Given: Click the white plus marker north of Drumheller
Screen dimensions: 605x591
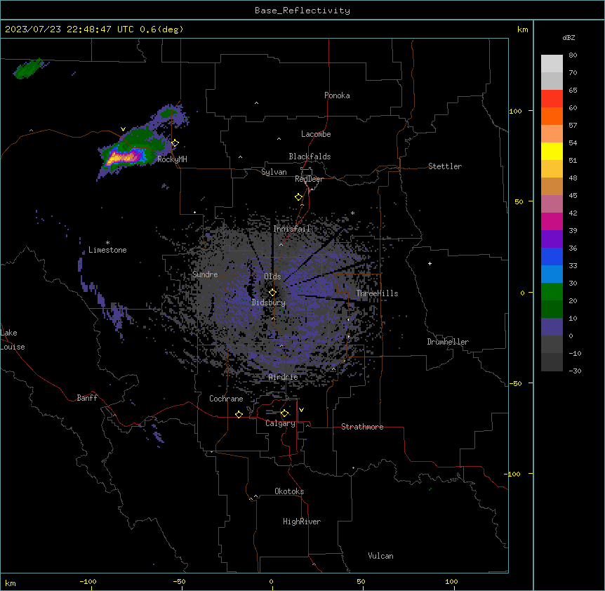Looking at the screenshot, I should (x=430, y=263).
